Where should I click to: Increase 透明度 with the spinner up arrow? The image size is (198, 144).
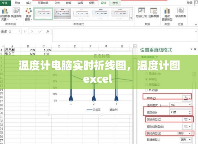(x=190, y=104)
